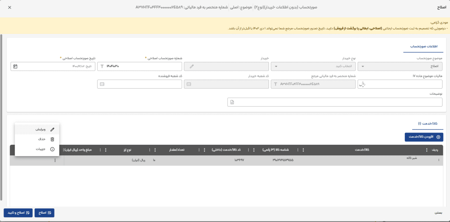Open the موضوع صورتحساب dropdown showing اصلاح
The height and width of the screenshot is (222, 450).
tap(400, 67)
